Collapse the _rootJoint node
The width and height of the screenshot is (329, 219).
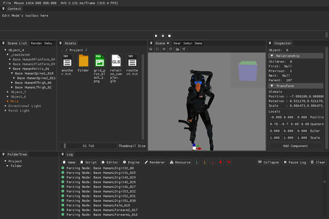8,54
